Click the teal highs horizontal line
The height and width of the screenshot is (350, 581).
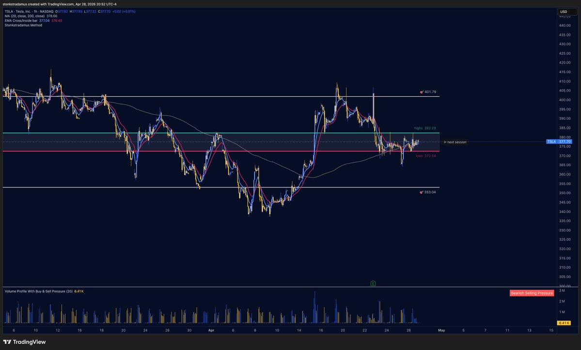tap(221, 133)
